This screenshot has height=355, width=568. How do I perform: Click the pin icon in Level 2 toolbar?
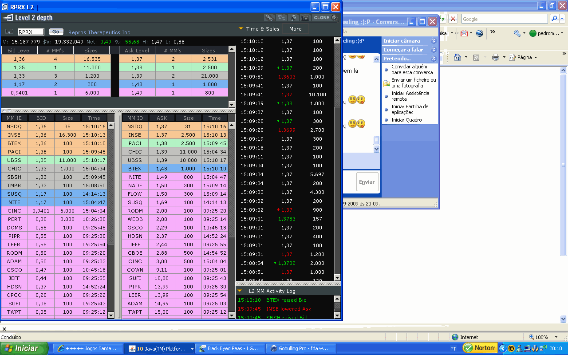(293, 18)
